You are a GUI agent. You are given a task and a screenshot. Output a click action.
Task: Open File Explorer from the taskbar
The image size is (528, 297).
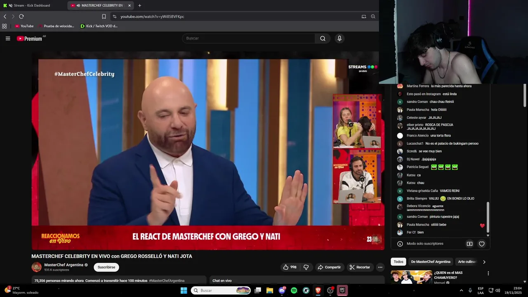tap(270, 290)
